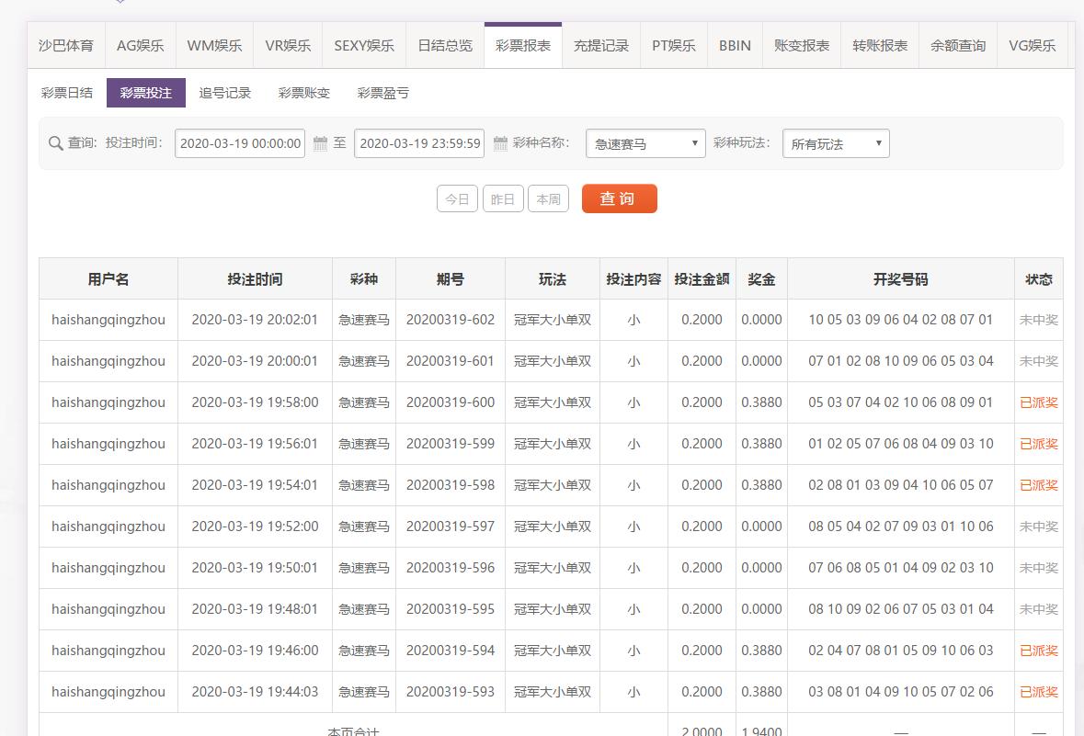Click the end time input field
This screenshot has height=736, width=1084.
419,143
